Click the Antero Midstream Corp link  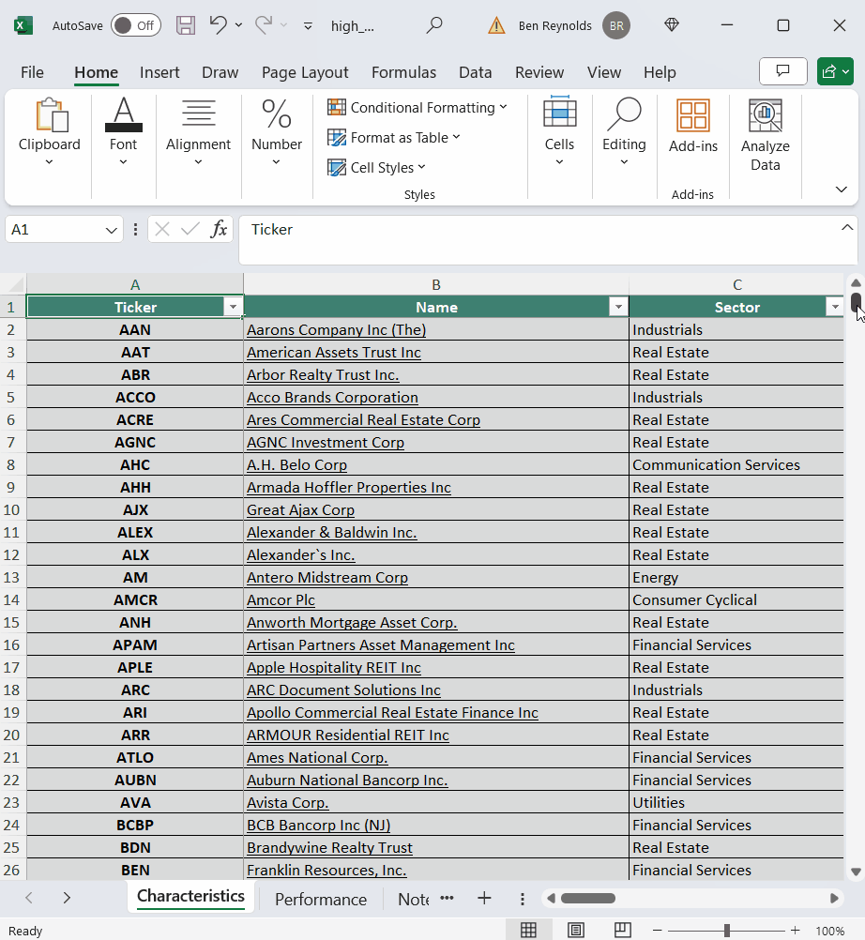pos(327,577)
